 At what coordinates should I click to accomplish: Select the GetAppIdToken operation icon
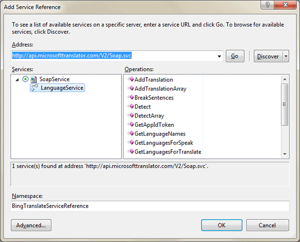(x=131, y=124)
